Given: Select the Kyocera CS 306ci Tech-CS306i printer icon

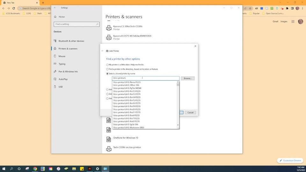Looking at the screenshot, I should coord(109,28).
